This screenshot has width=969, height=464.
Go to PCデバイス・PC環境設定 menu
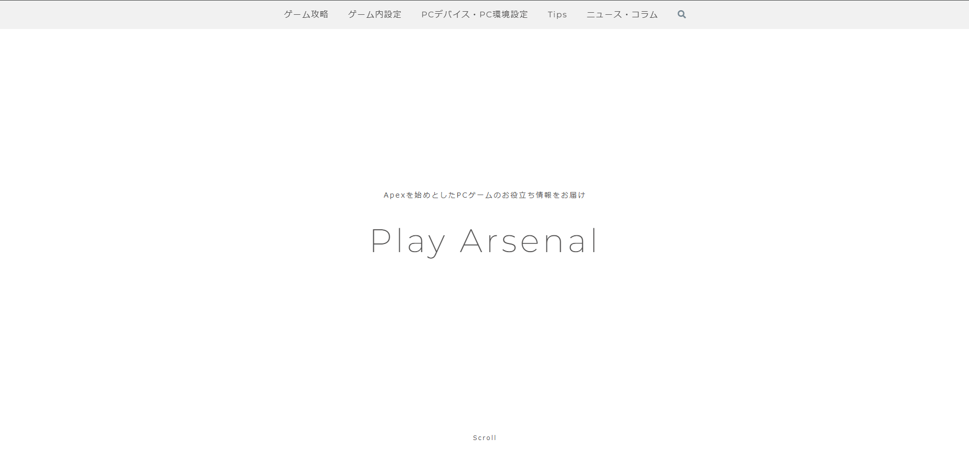point(474,14)
